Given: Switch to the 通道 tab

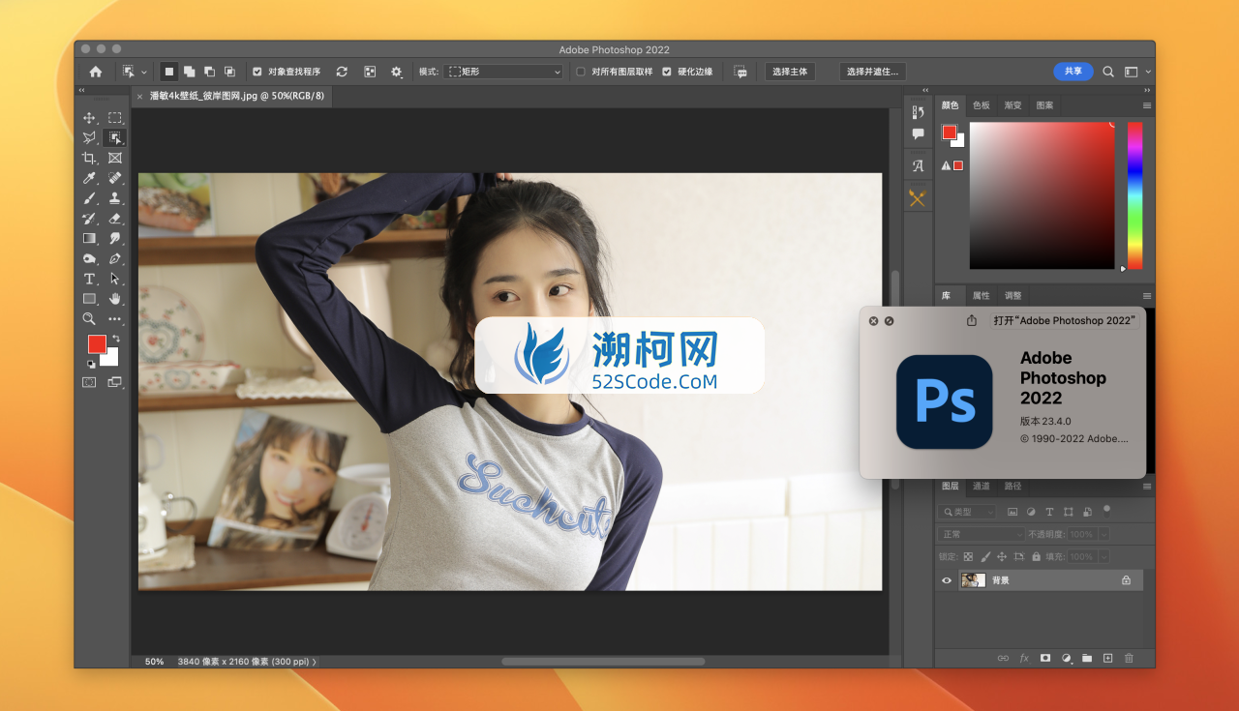Looking at the screenshot, I should [982, 487].
